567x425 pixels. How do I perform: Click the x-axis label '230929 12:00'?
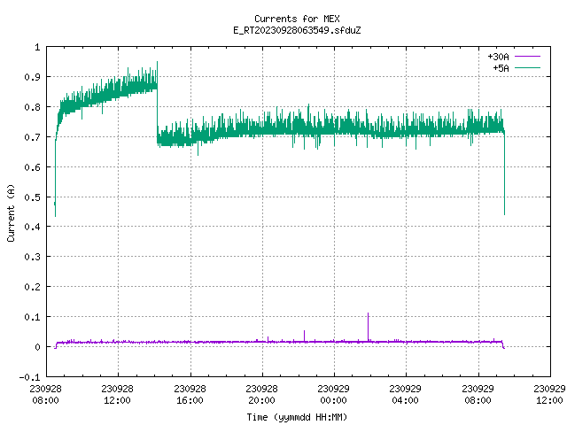[549, 395]
